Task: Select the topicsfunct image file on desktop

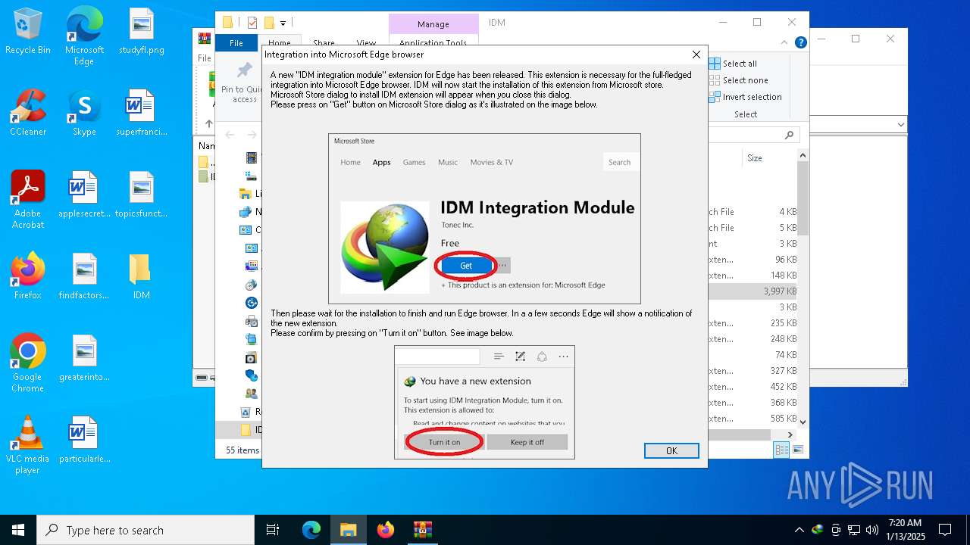Action: (141, 195)
